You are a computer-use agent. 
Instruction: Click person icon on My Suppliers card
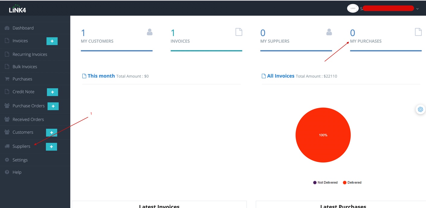(329, 32)
